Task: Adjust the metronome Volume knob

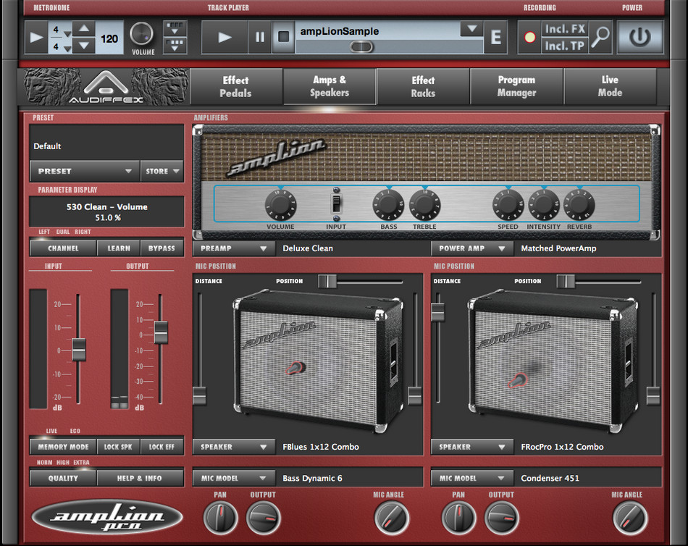Action: (x=142, y=34)
